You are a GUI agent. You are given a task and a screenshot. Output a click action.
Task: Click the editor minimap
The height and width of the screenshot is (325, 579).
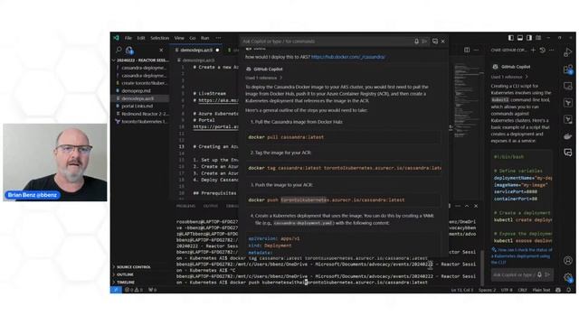[468, 99]
